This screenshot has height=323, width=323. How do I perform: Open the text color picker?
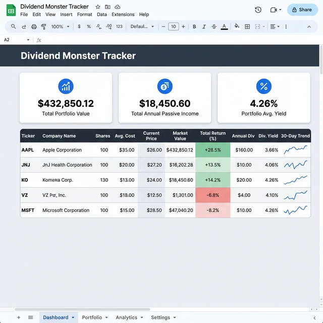(224, 27)
